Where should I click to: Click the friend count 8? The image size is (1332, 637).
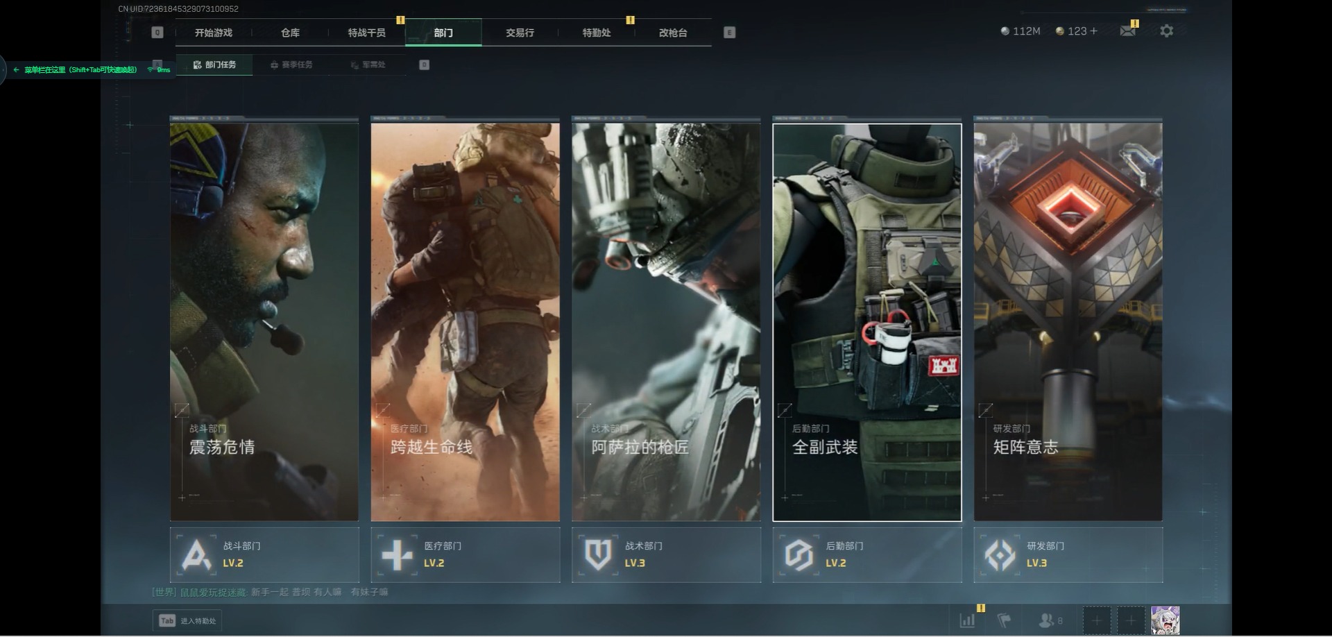[1060, 621]
